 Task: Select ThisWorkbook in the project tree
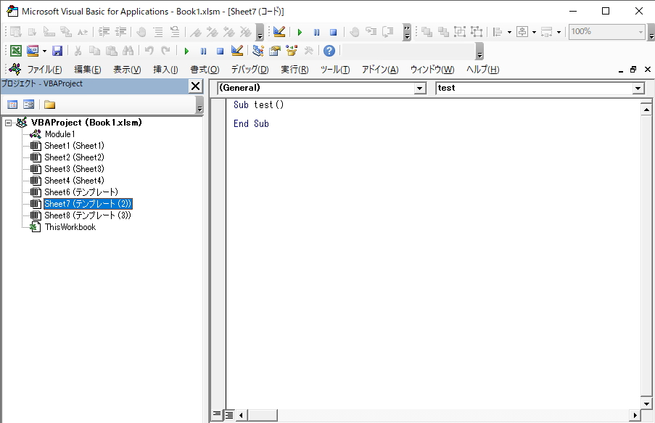pos(70,227)
